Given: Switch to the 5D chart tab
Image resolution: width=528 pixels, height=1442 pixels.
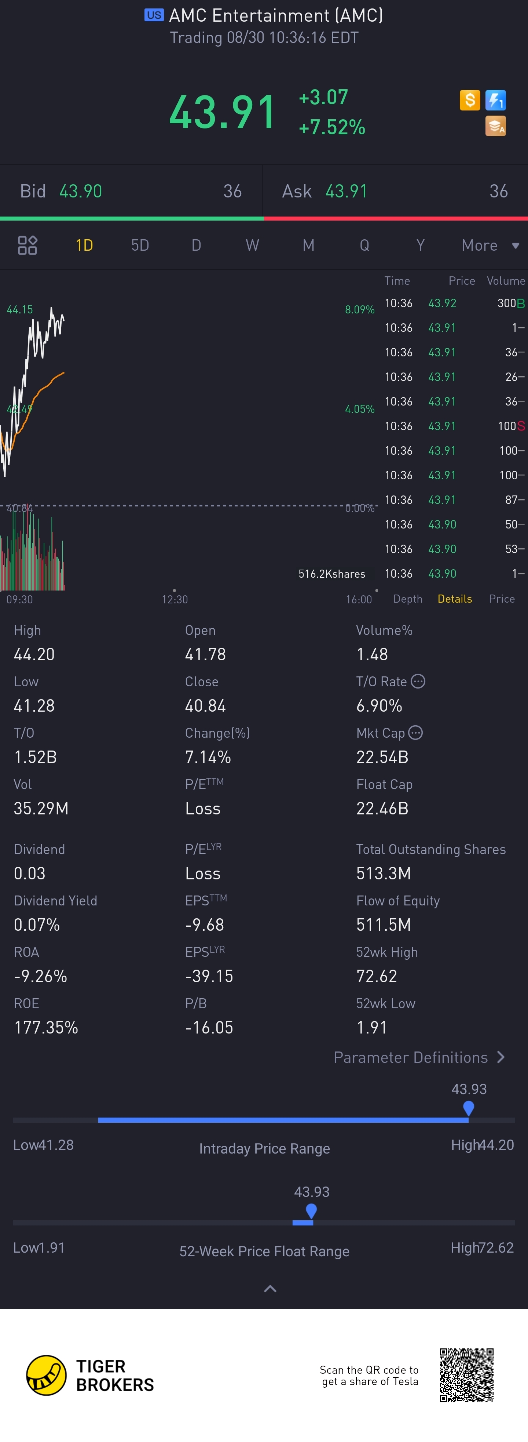Looking at the screenshot, I should point(140,245).
